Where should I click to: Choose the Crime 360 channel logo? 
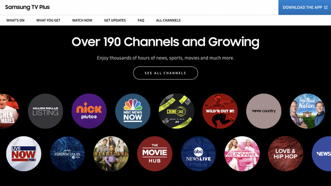tap(176, 111)
